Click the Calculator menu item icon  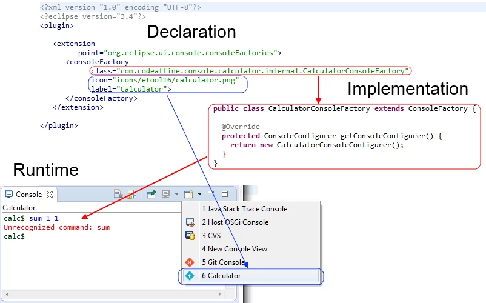[190, 276]
